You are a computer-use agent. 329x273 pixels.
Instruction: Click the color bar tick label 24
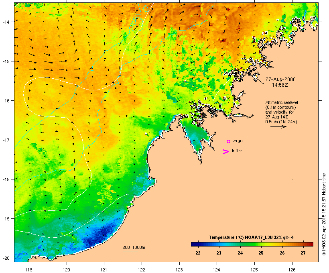tap(240, 253)
